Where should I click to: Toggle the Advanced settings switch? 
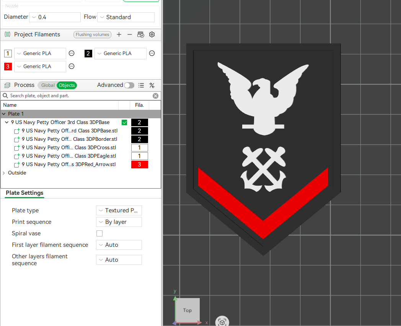click(129, 85)
